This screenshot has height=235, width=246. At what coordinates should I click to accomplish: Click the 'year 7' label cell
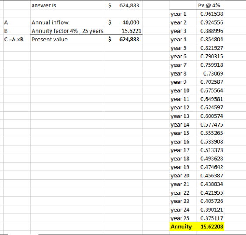[183, 65]
